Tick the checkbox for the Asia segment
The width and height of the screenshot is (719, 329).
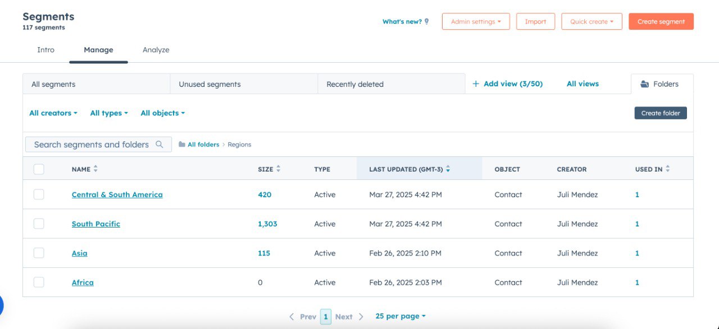(x=39, y=253)
